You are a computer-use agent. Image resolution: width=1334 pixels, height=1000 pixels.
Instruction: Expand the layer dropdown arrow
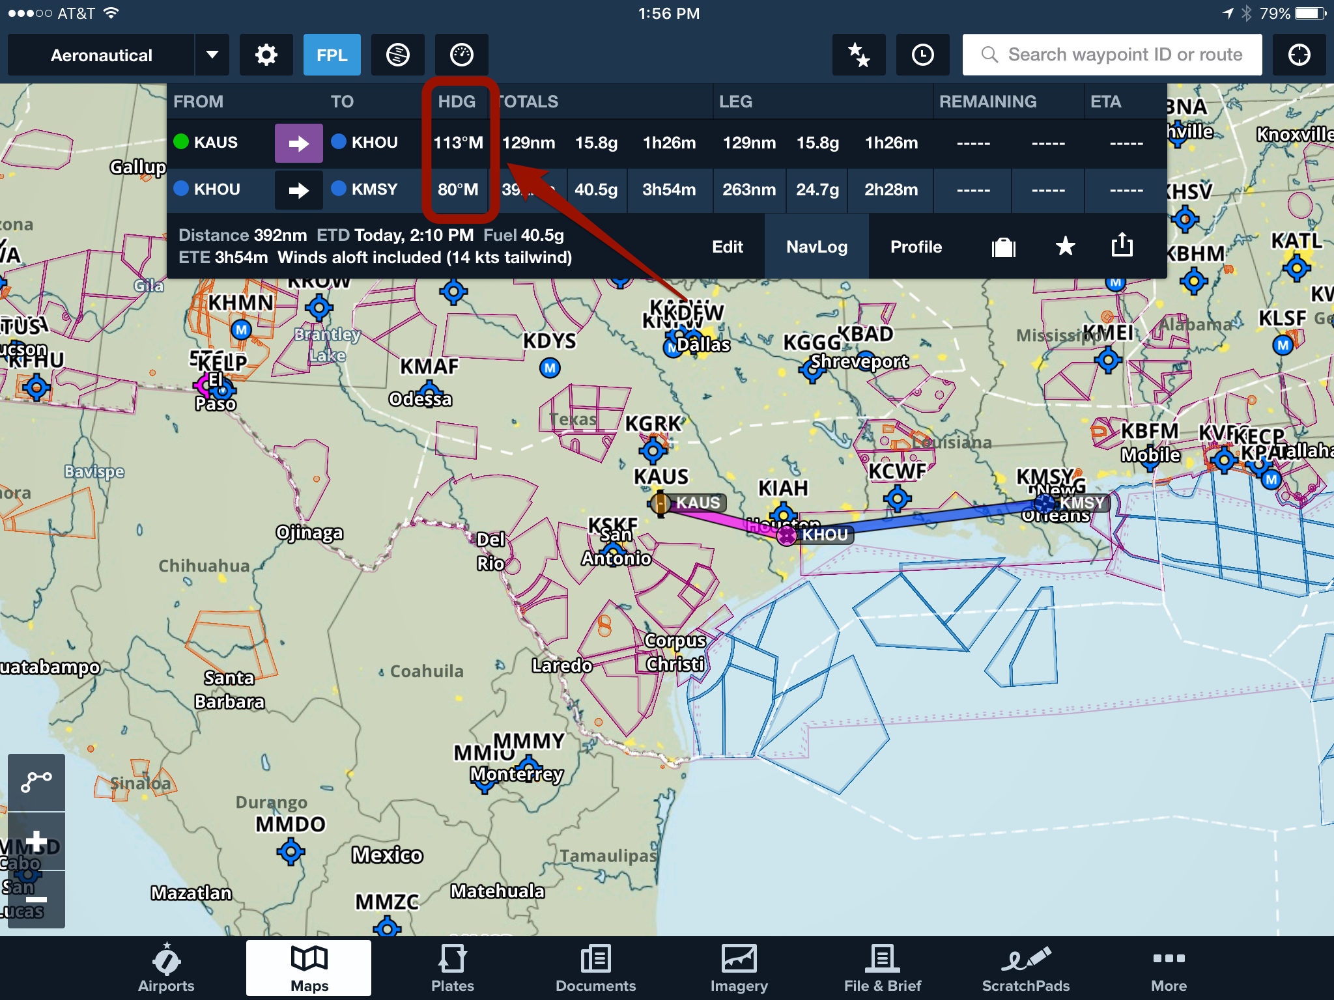(x=212, y=55)
